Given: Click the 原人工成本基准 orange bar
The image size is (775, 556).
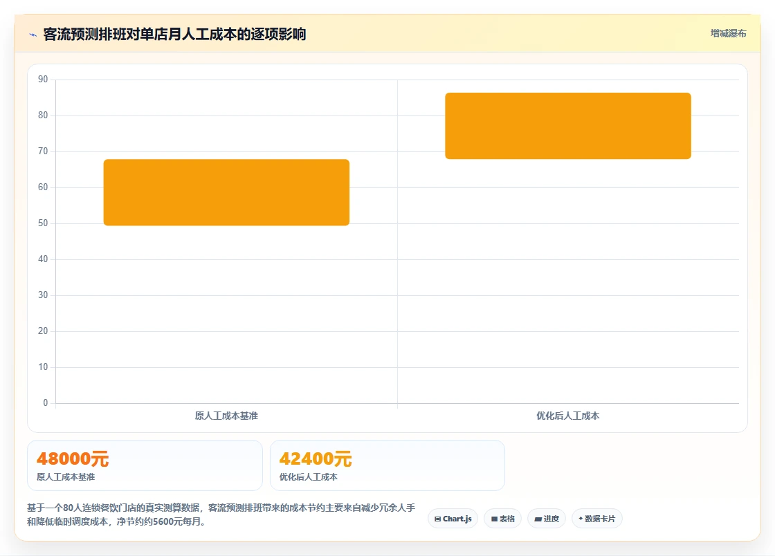Looking at the screenshot, I should click(226, 192).
